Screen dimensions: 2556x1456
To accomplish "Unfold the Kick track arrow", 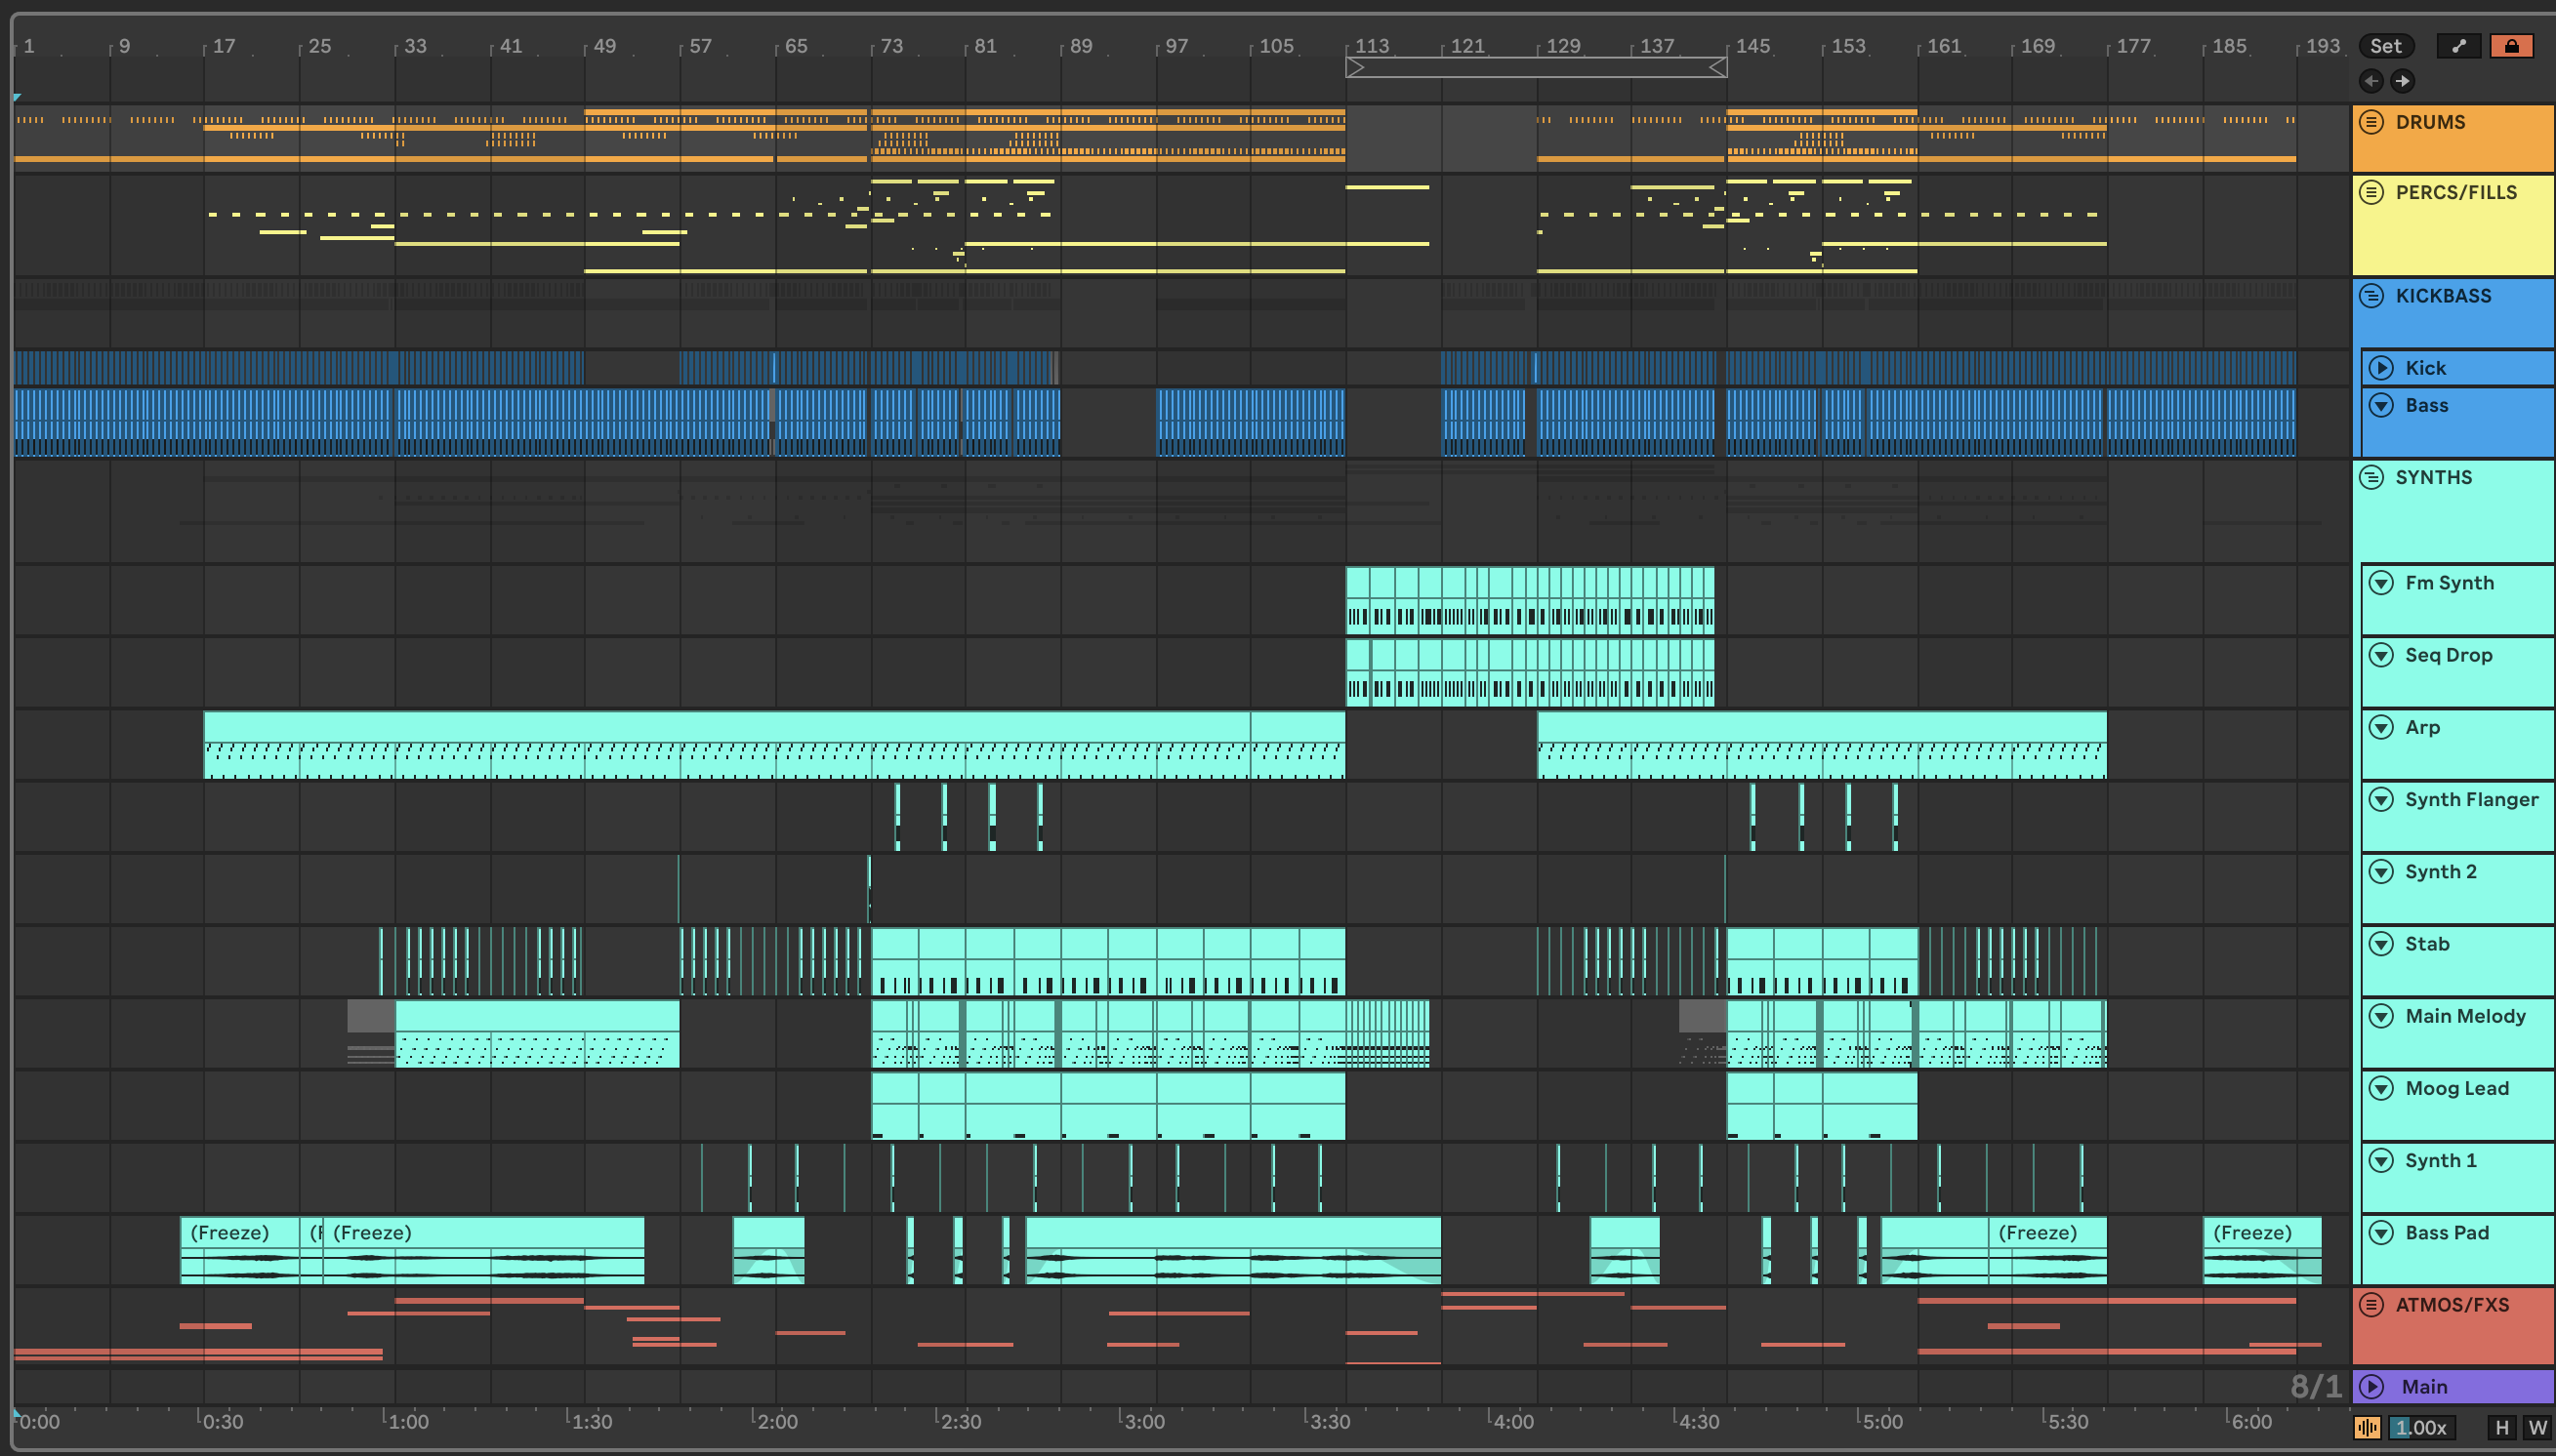I will point(2381,368).
